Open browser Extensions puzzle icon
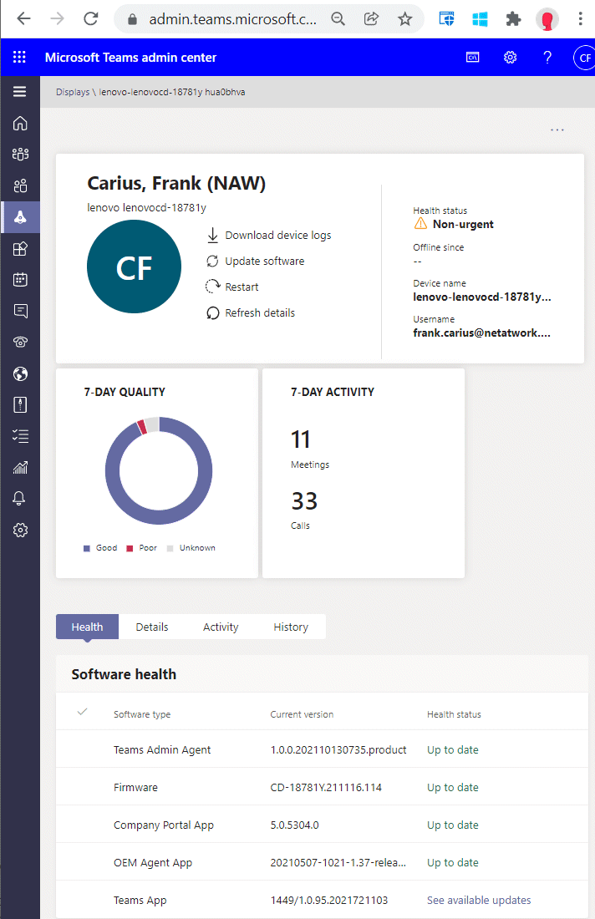This screenshot has height=919, width=595. (x=513, y=19)
